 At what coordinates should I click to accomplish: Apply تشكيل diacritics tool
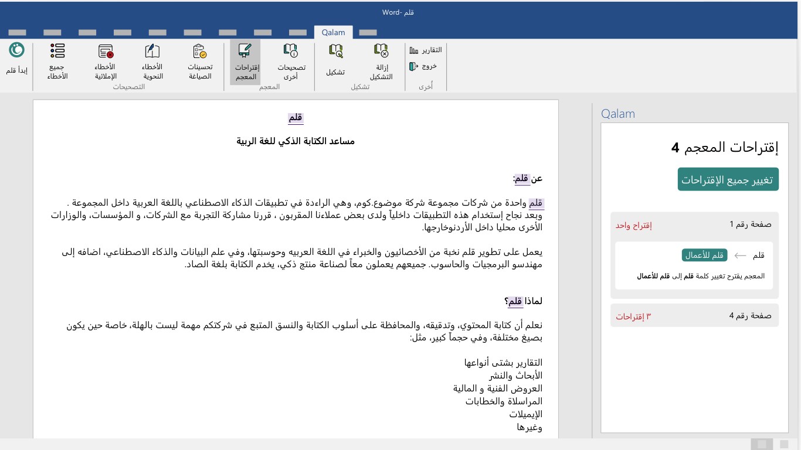point(335,60)
